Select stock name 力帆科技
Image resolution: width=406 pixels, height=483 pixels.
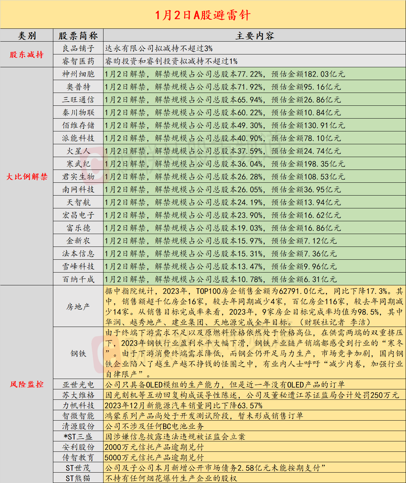pos(78,405)
